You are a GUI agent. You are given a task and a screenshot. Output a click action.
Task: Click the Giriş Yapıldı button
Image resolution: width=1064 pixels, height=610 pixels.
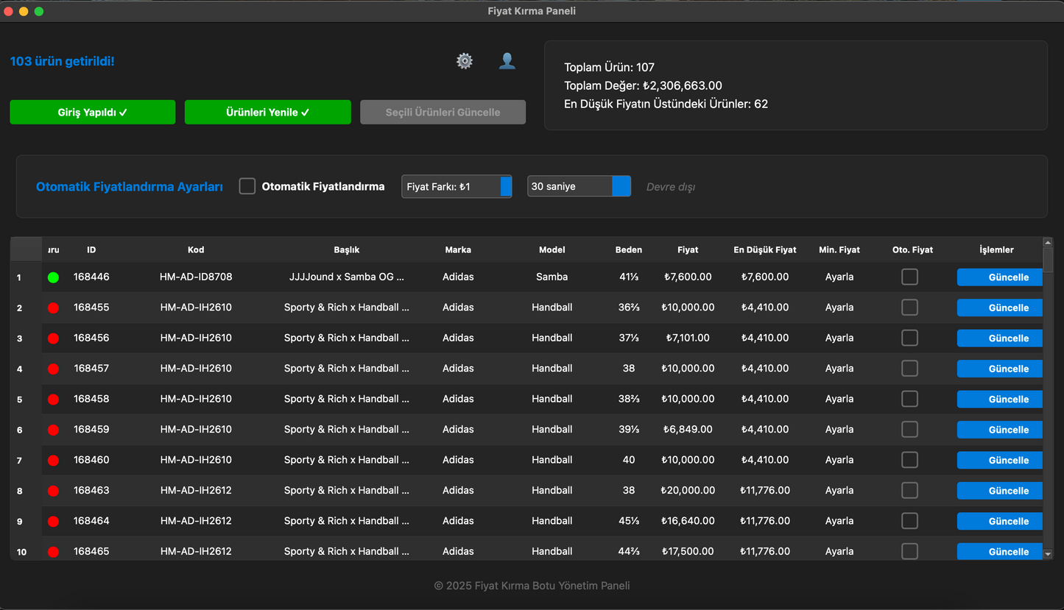click(x=93, y=112)
